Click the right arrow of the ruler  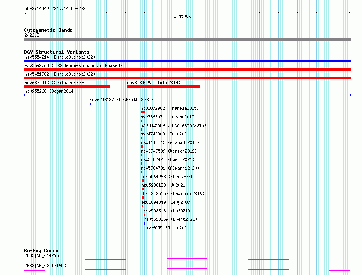[349, 13]
